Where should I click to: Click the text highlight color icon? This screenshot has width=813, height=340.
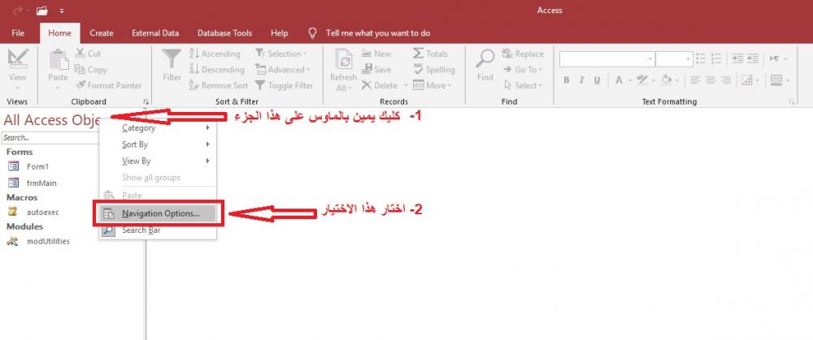click(642, 80)
